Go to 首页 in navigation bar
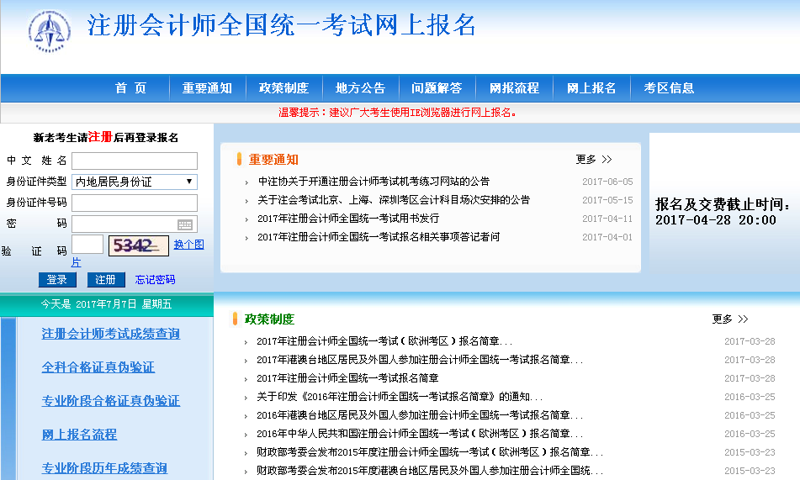The width and height of the screenshot is (800, 480). (130, 88)
